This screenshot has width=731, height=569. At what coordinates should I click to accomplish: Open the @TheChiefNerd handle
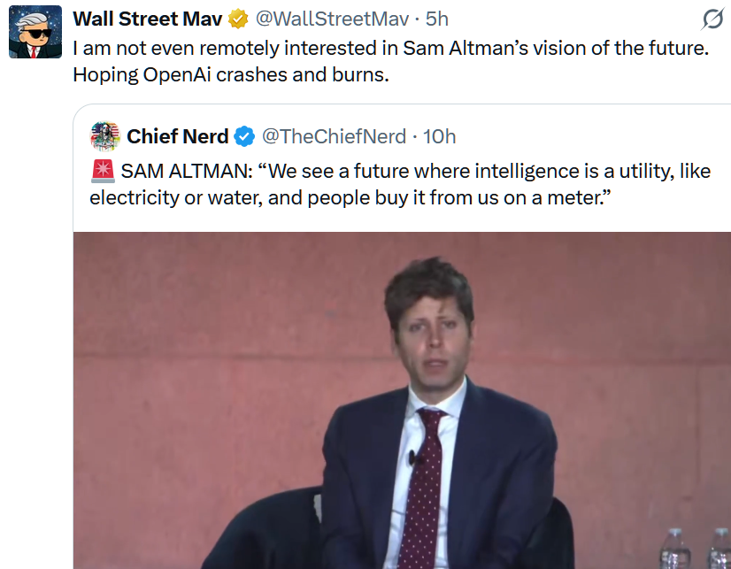tap(333, 136)
